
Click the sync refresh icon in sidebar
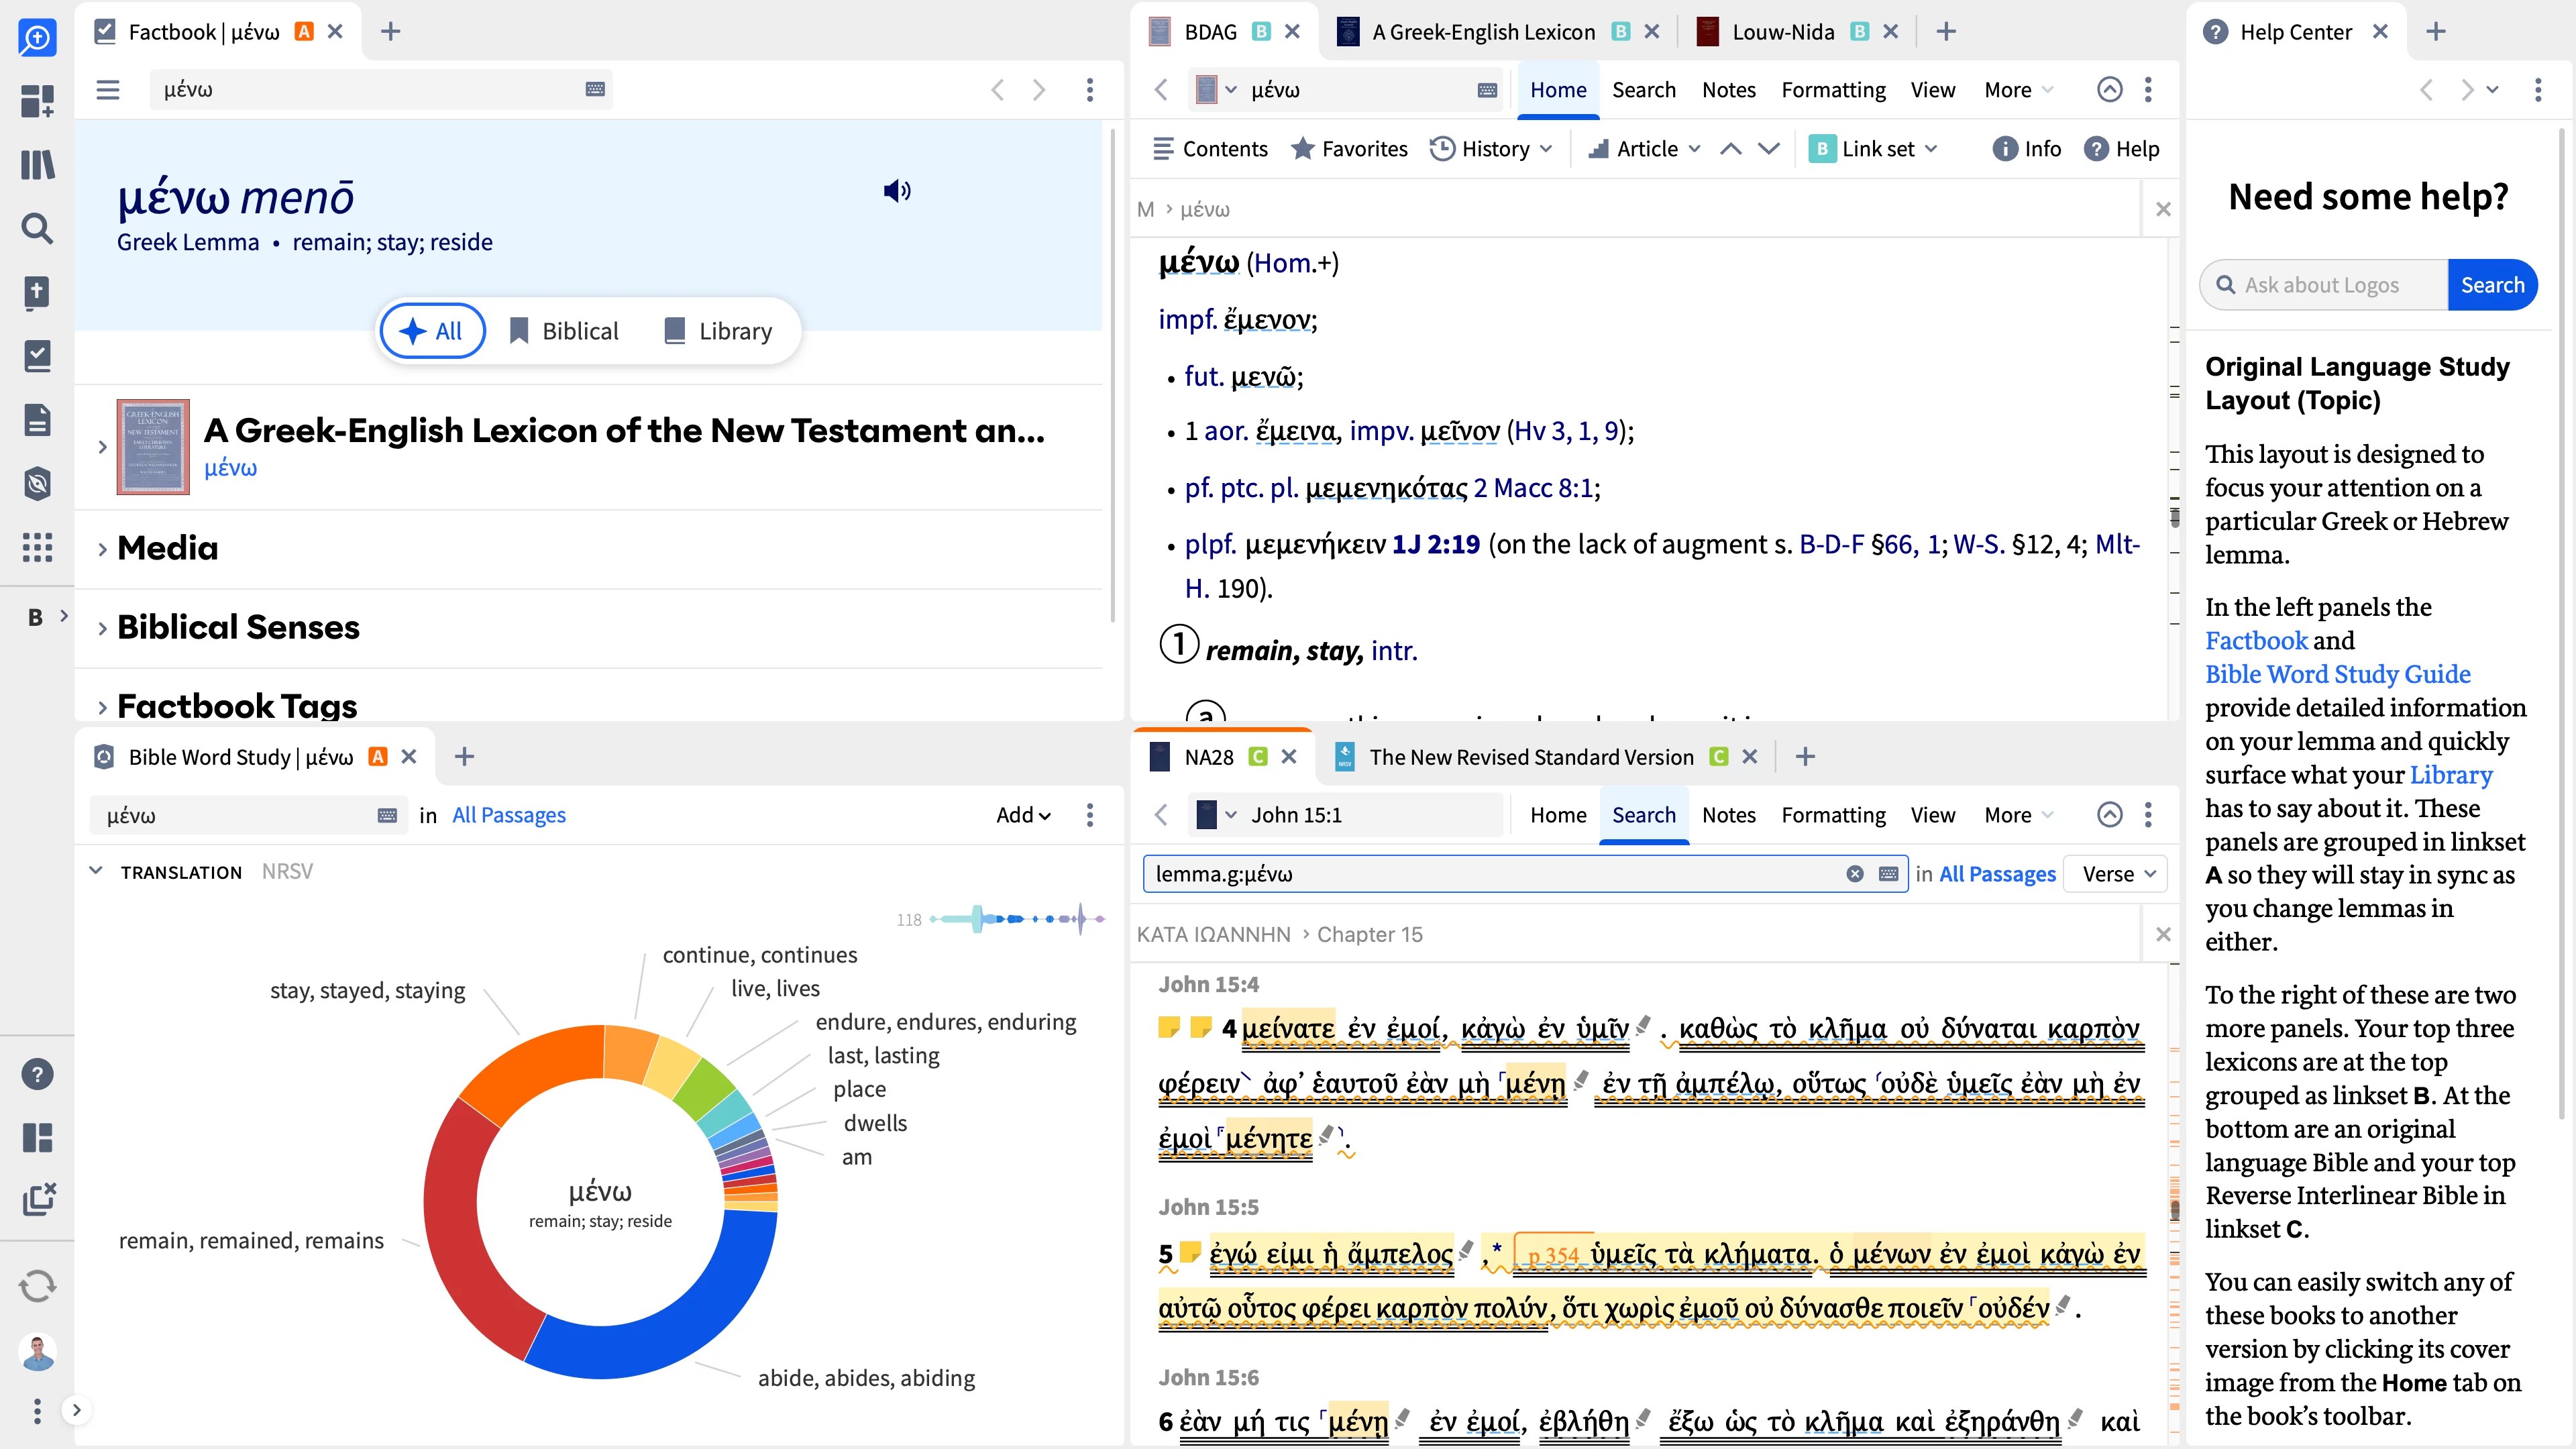tap(37, 1286)
